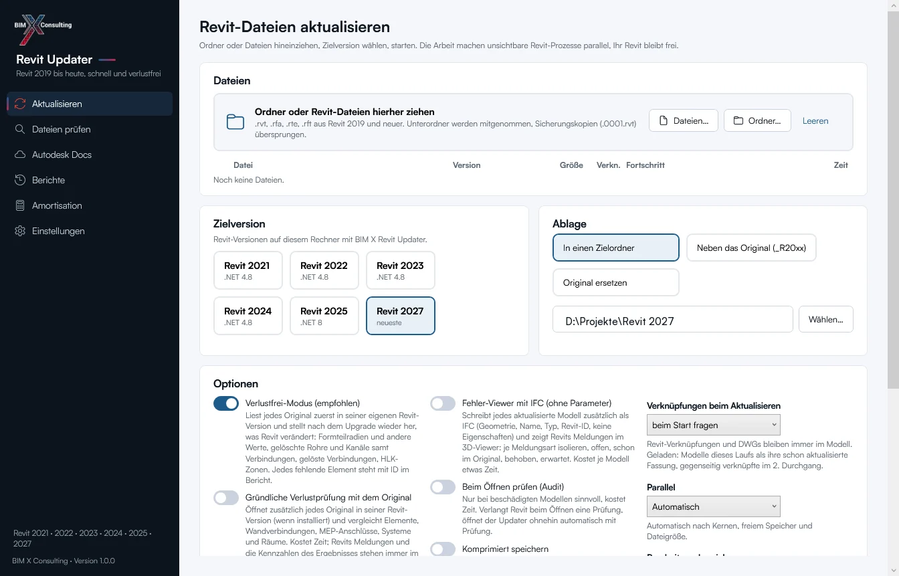Click the Version column header
Viewport: 899px width, 576px height.
[x=467, y=165]
